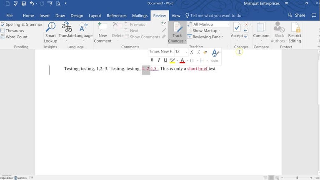Image resolution: width=320 pixels, height=180 pixels.
Task: Insert a New Comment
Action: pos(102,32)
